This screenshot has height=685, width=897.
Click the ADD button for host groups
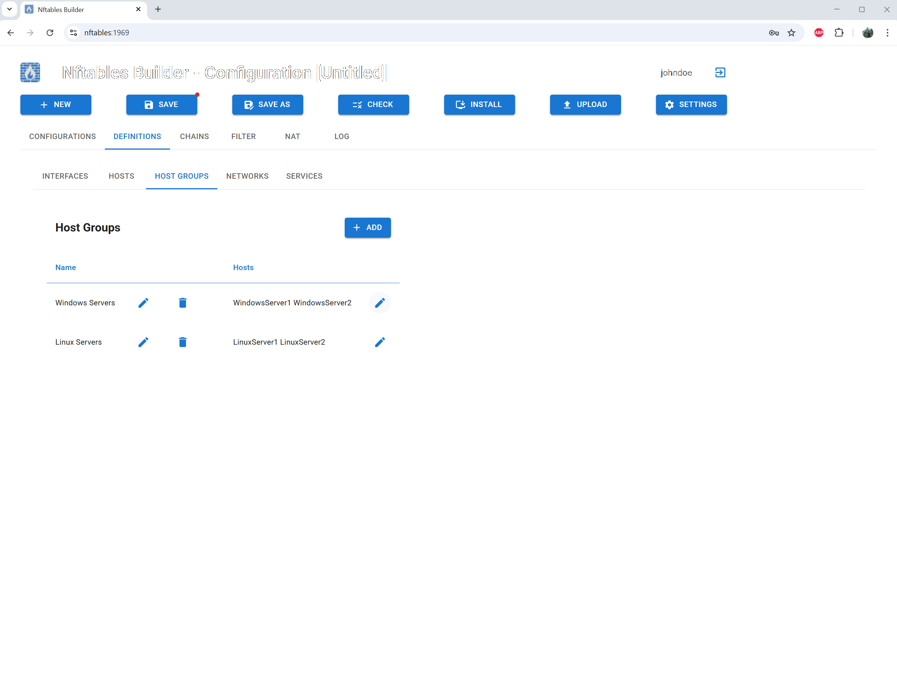point(367,227)
